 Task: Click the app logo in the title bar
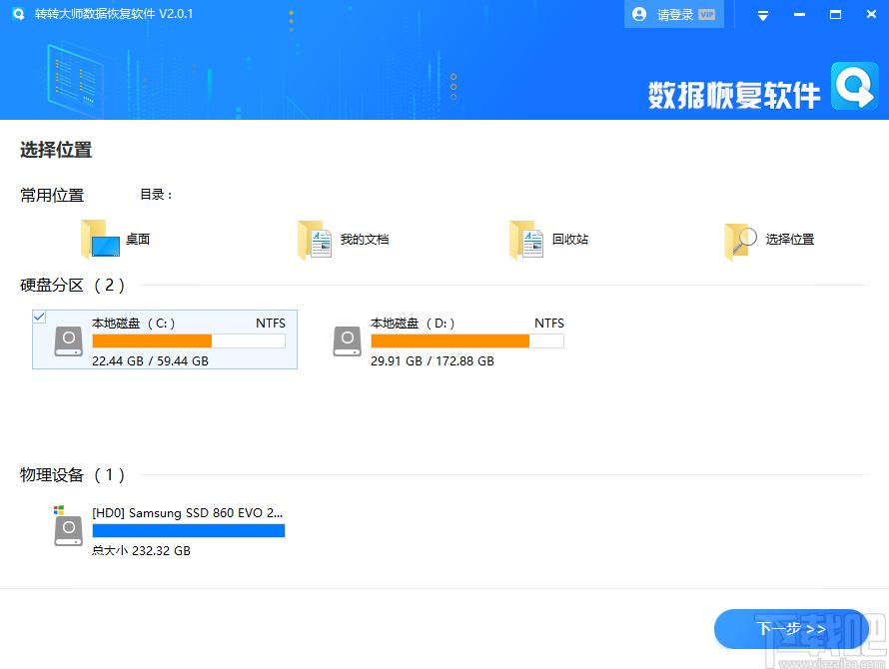pyautogui.click(x=18, y=14)
